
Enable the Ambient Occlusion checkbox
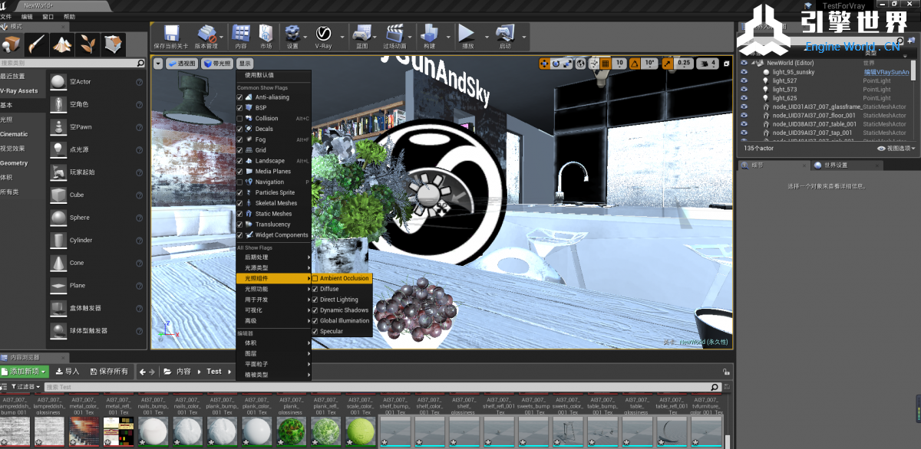[x=315, y=278]
